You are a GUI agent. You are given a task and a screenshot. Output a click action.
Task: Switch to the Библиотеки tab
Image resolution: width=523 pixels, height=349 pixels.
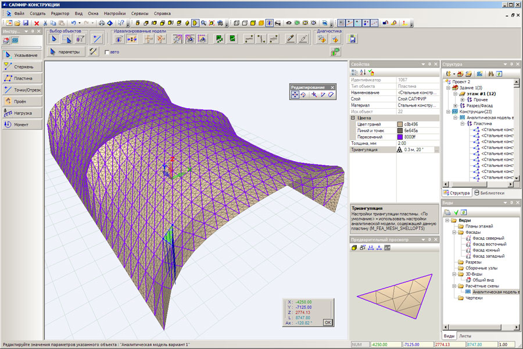coord(489,193)
